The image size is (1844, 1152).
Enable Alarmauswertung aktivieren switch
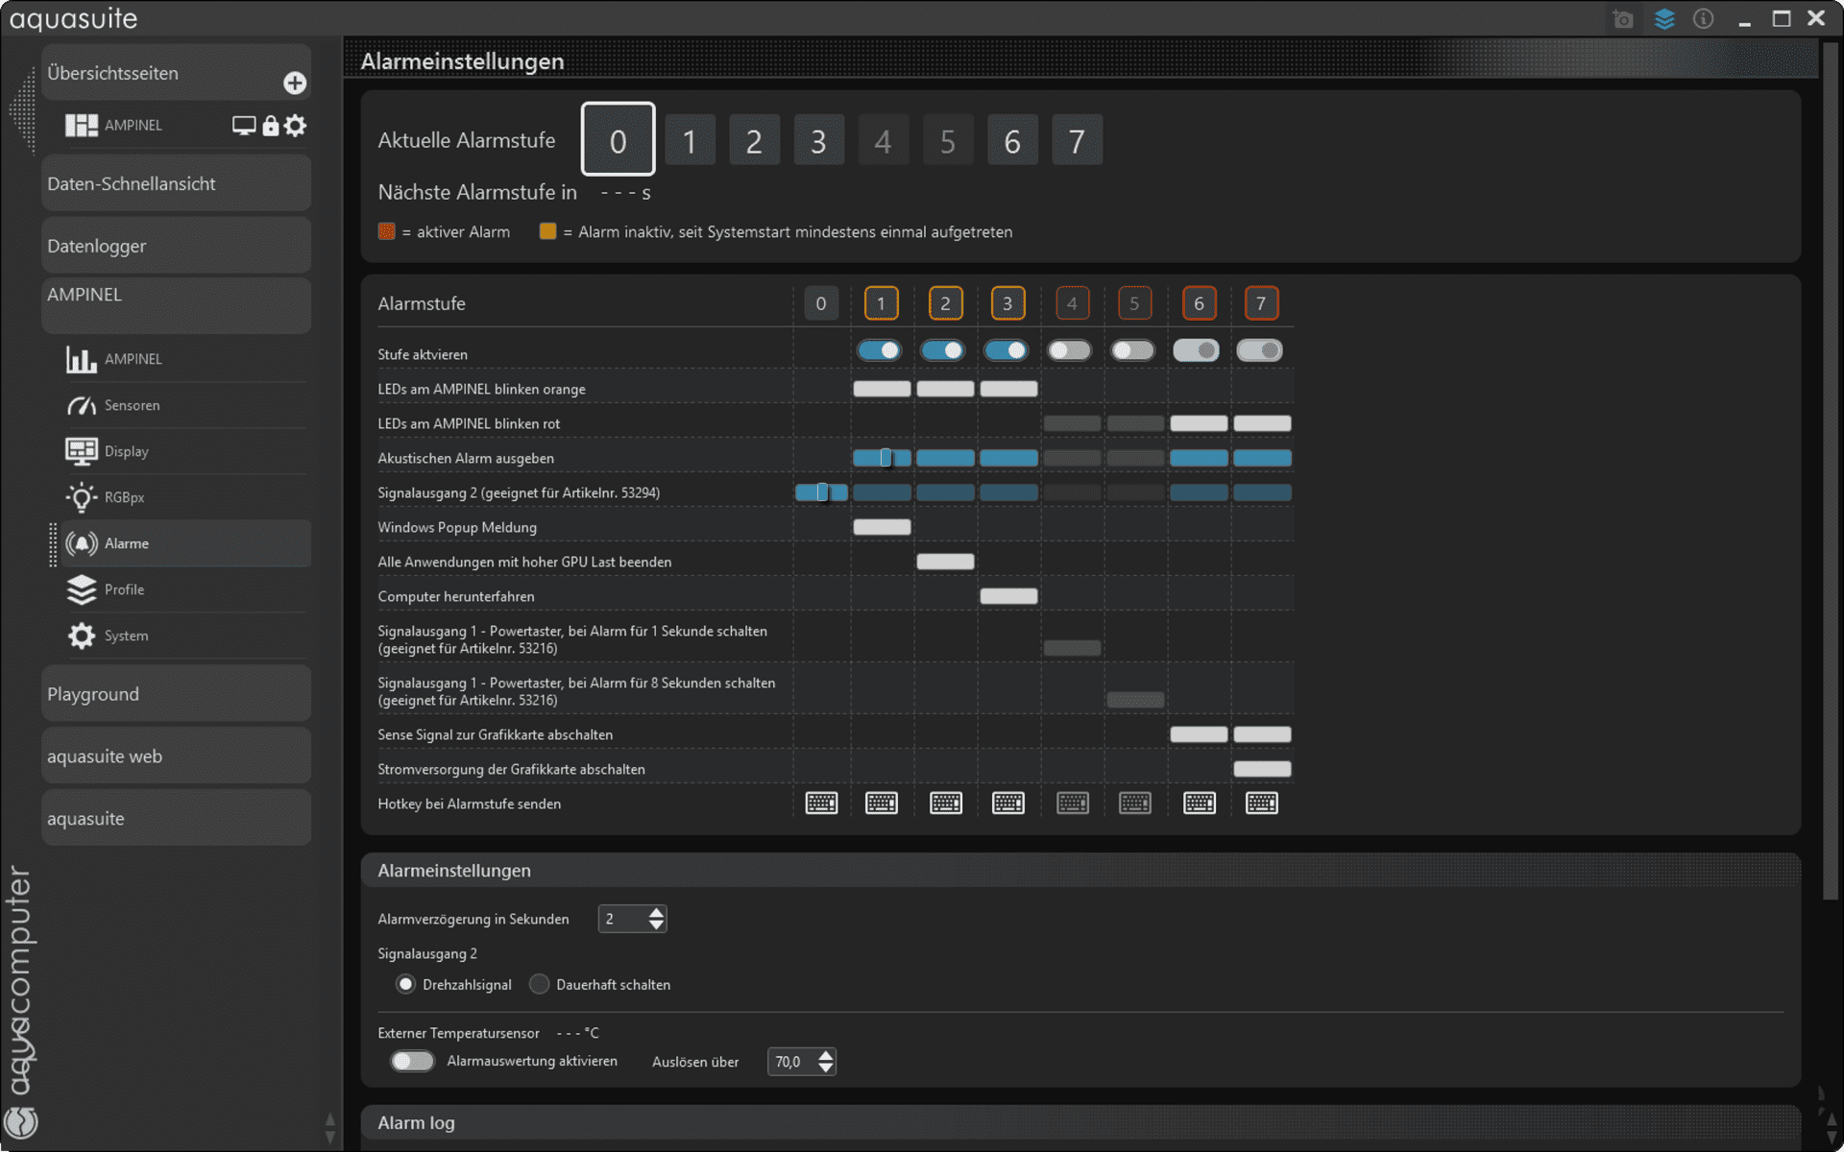click(x=412, y=1061)
